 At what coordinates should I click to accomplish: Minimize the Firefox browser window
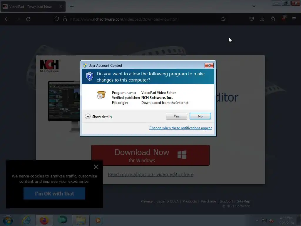pyautogui.click(x=276, y=3)
